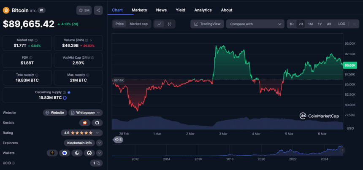This screenshot has width=363, height=170.
Task: Open the Reddit social link
Action: pos(85,123)
